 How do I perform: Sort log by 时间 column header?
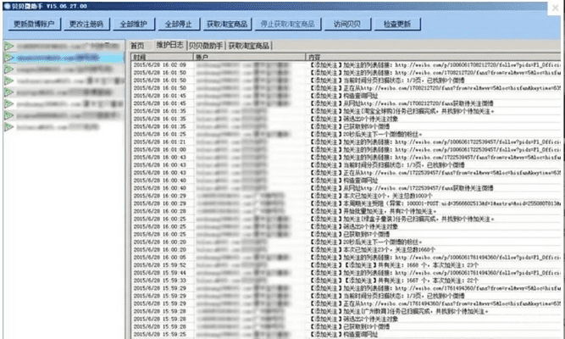coord(162,57)
